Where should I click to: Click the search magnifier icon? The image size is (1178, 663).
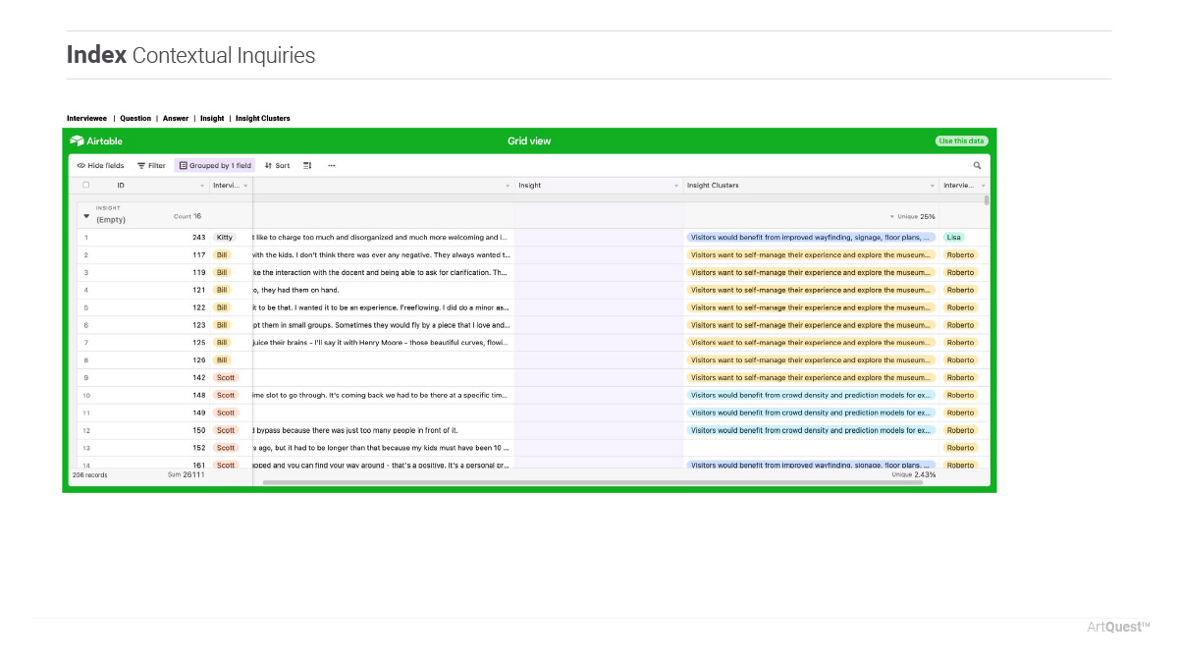pyautogui.click(x=977, y=166)
